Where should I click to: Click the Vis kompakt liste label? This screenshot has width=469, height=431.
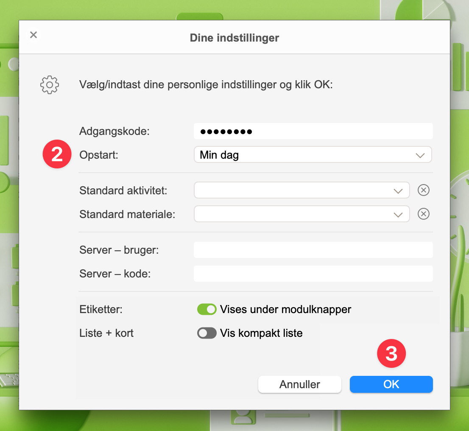click(261, 333)
